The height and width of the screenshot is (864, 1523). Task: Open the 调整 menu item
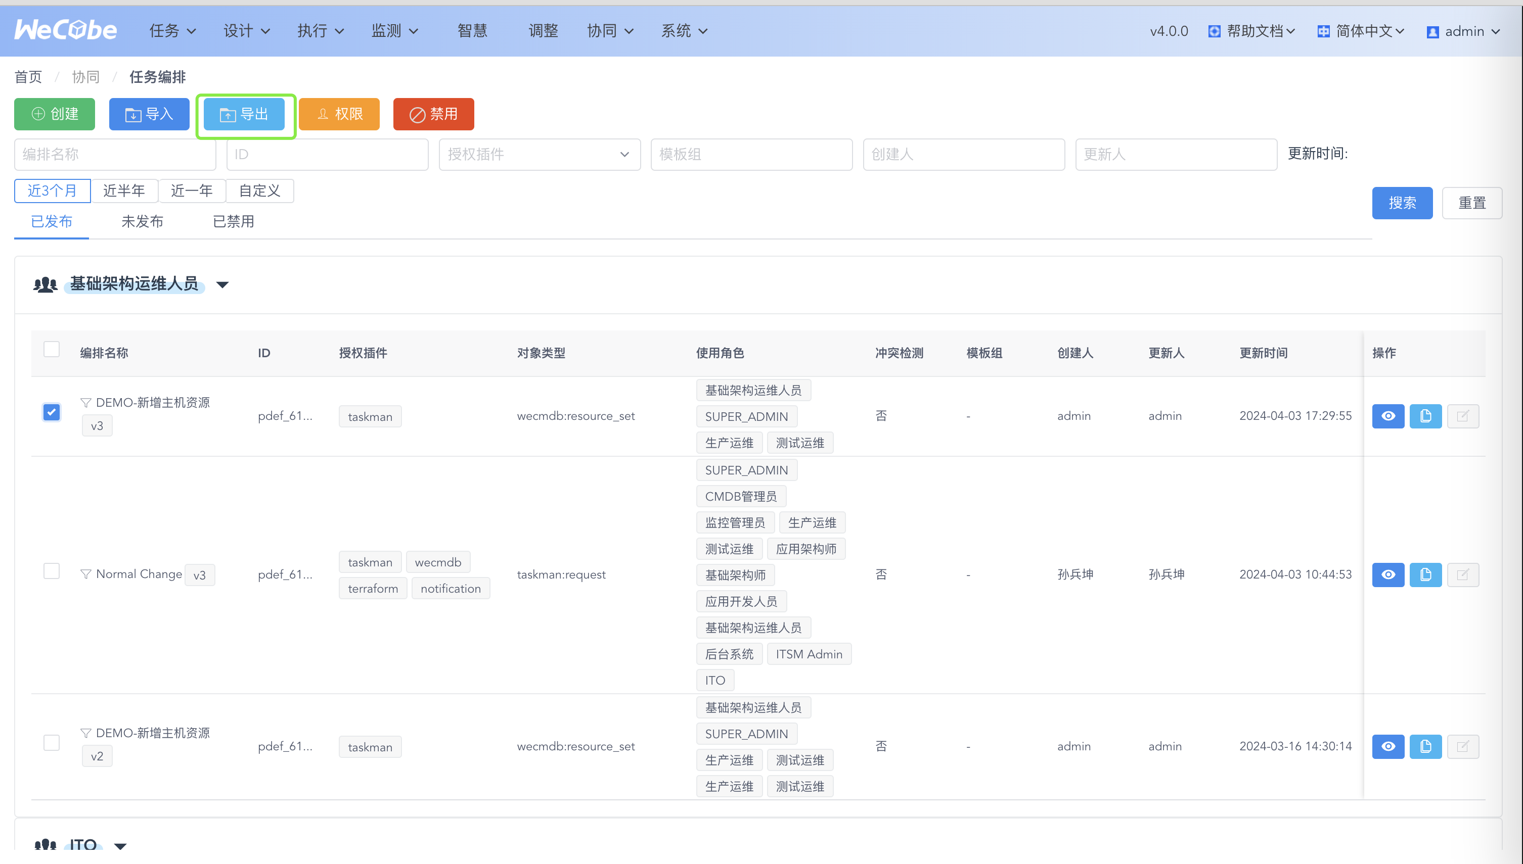tap(543, 31)
